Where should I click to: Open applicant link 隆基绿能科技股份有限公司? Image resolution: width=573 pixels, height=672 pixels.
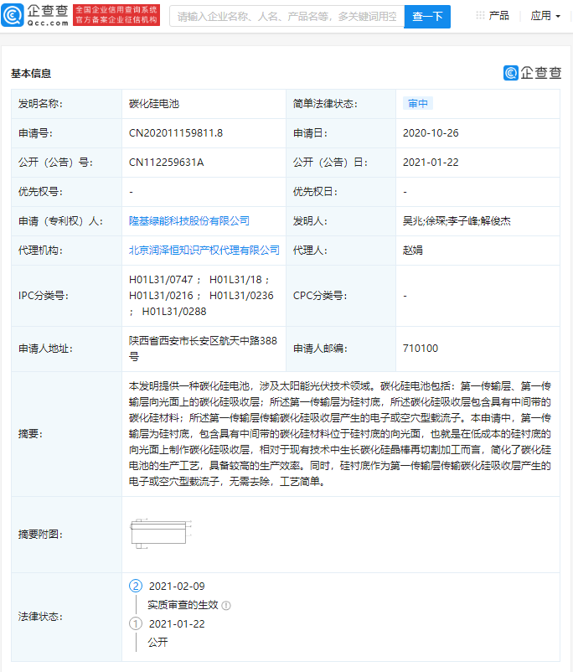coord(189,221)
